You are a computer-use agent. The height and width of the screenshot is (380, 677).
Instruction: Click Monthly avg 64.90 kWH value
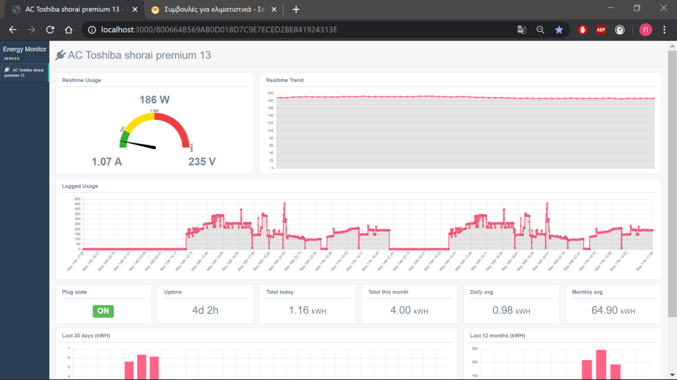tap(613, 310)
